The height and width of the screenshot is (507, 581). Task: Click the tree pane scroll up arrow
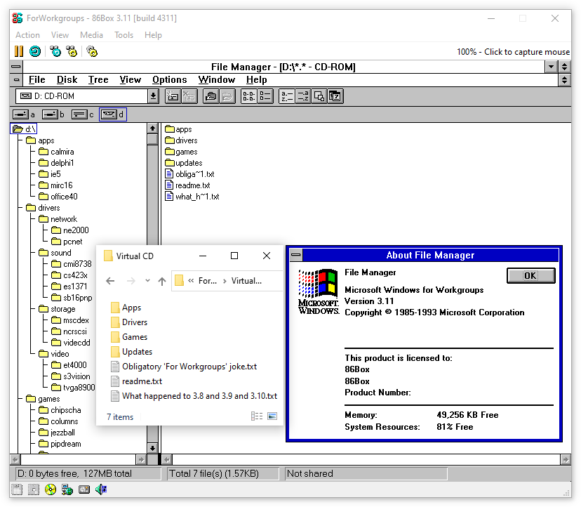point(152,129)
